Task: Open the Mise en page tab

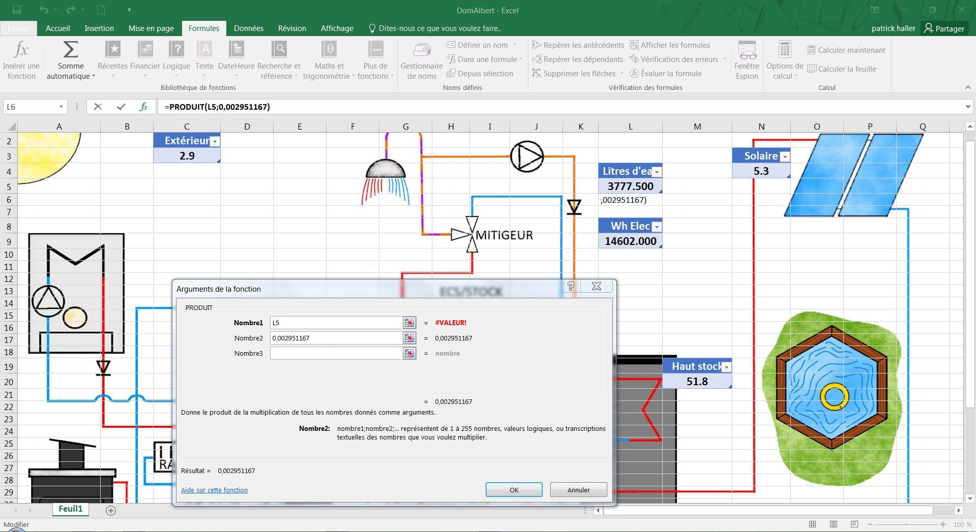Action: click(x=151, y=28)
